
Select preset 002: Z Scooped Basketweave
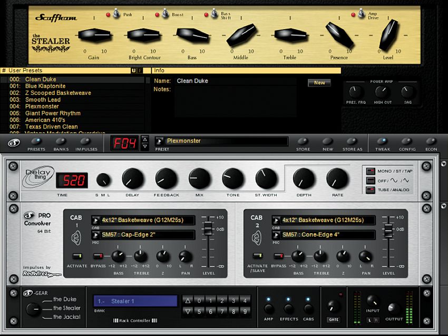[x=72, y=93]
